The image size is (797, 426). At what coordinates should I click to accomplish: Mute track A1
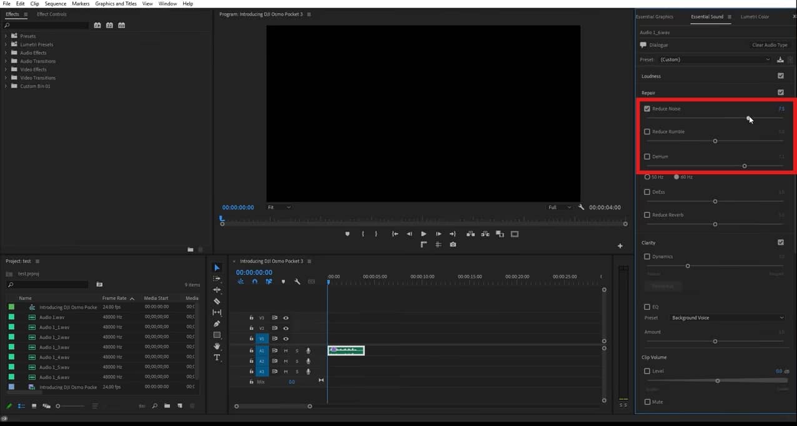pyautogui.click(x=286, y=350)
